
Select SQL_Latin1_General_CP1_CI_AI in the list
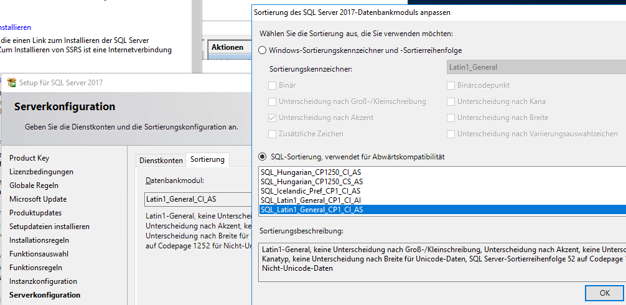click(442, 200)
